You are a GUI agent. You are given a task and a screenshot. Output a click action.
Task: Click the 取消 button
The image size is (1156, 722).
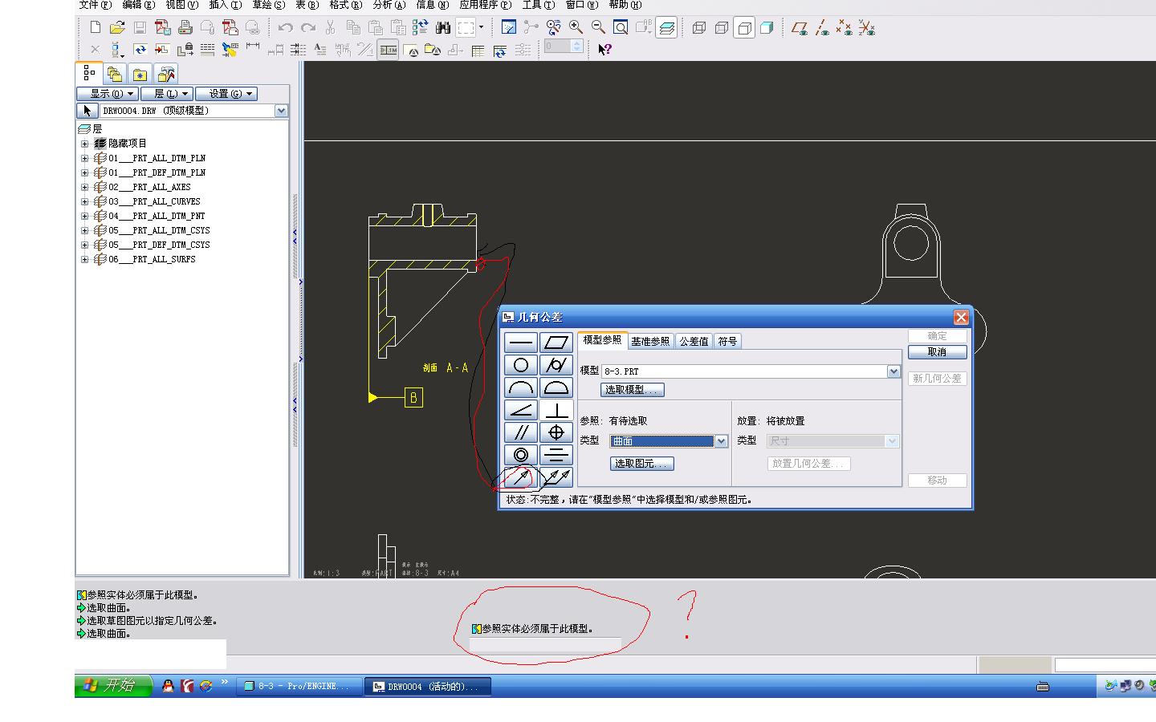(x=937, y=352)
